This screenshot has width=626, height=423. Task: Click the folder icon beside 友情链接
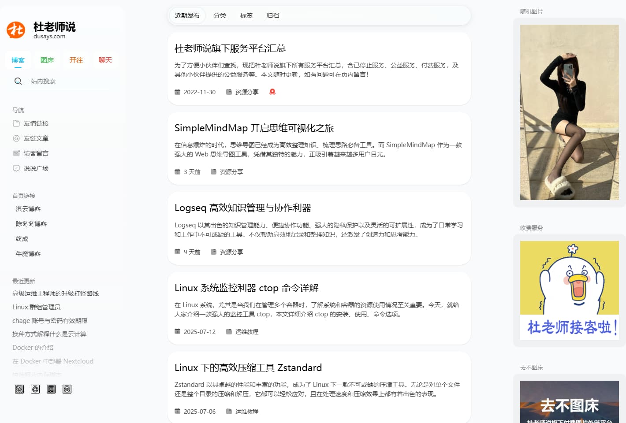pos(16,123)
